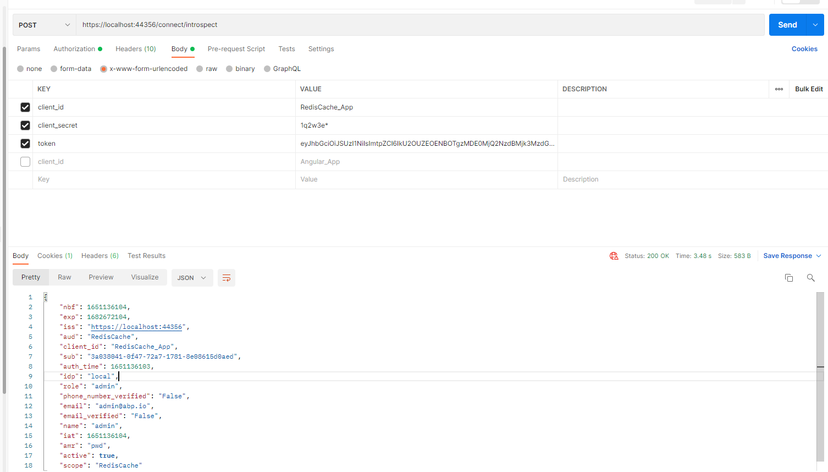This screenshot has width=828, height=472.
Task: Copy the response body to clipboard
Action: click(x=789, y=278)
